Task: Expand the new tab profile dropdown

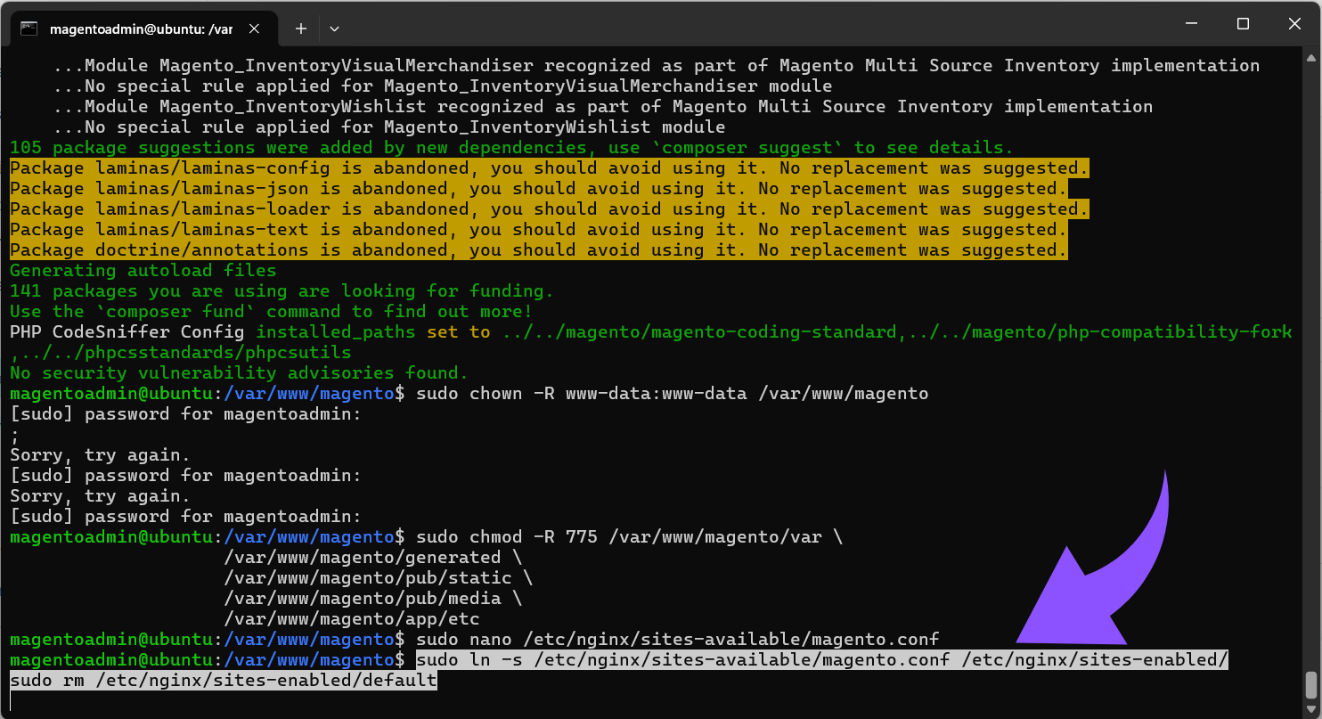Action: coord(335,29)
